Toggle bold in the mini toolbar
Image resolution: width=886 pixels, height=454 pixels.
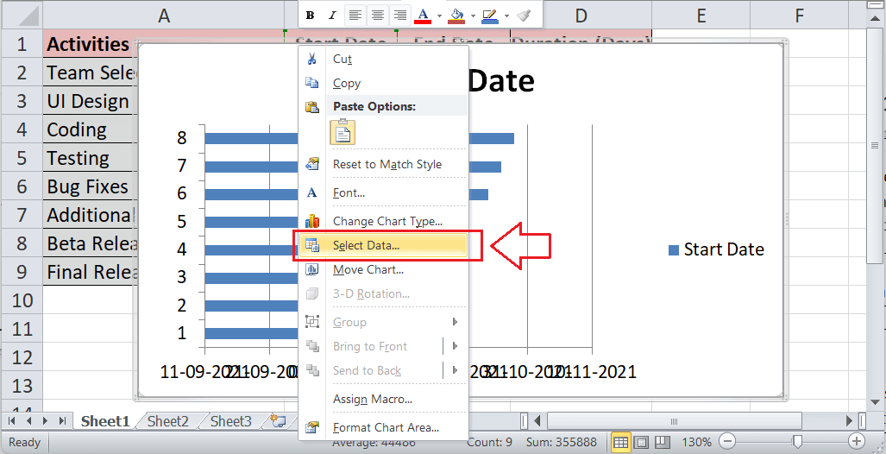coord(311,16)
